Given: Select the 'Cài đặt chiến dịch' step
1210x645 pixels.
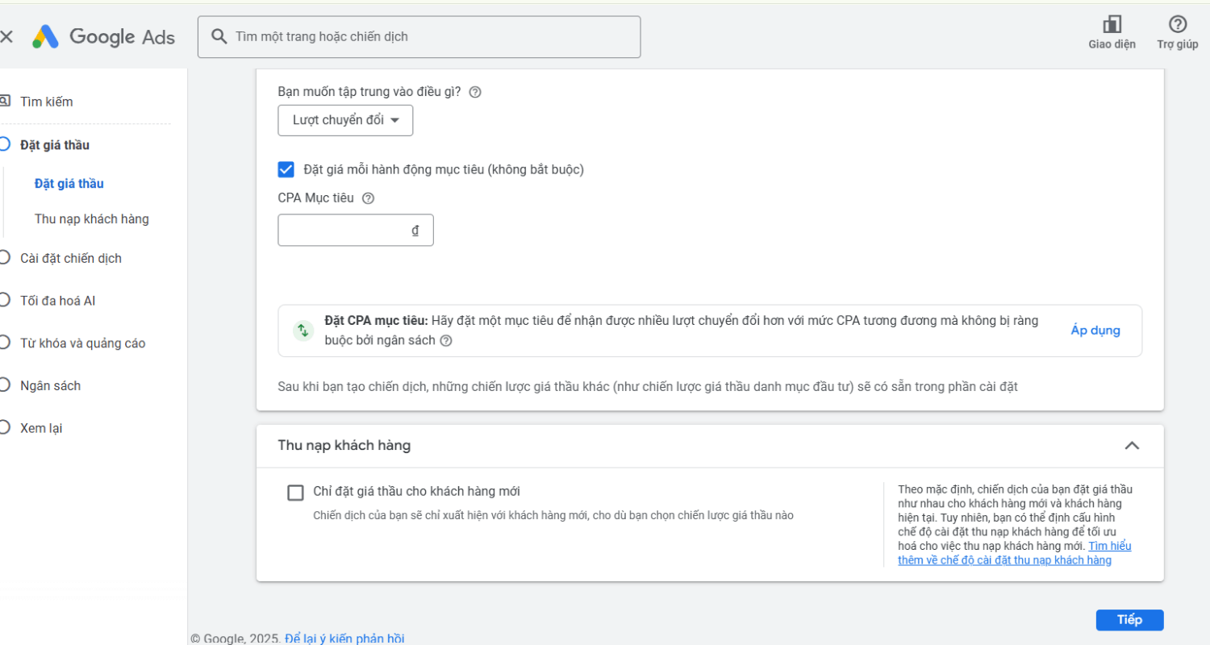Looking at the screenshot, I should pyautogui.click(x=71, y=258).
